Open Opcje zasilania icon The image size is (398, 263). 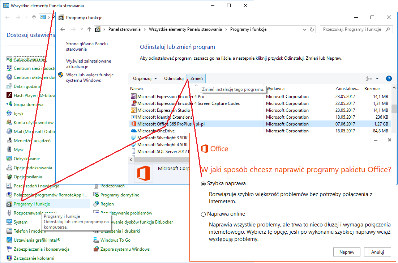(x=9, y=177)
